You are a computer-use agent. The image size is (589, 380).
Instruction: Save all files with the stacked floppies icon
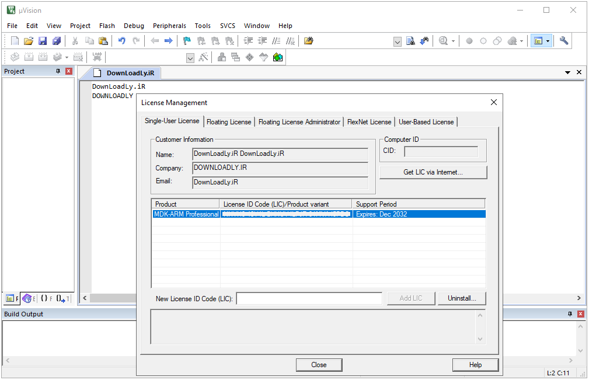pos(57,41)
